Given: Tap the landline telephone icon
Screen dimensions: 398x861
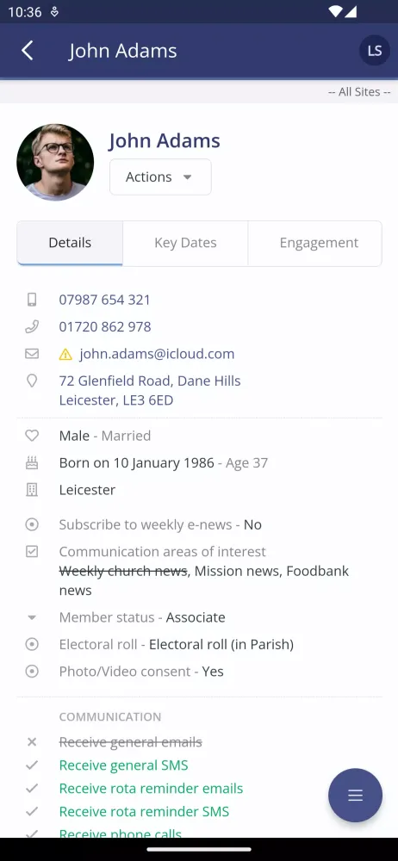Looking at the screenshot, I should tap(32, 326).
